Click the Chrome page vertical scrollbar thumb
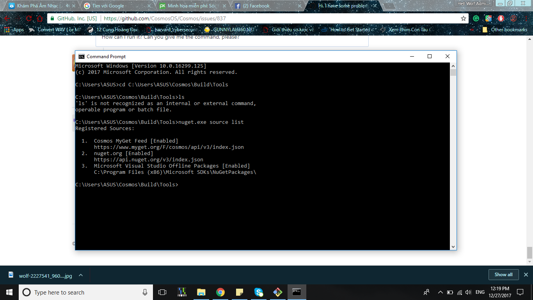 (x=529, y=252)
